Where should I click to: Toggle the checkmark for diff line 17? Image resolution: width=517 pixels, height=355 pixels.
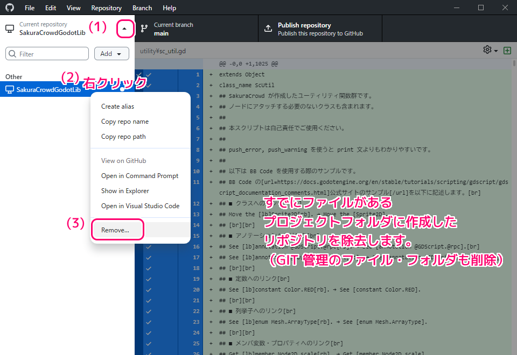[149, 258]
